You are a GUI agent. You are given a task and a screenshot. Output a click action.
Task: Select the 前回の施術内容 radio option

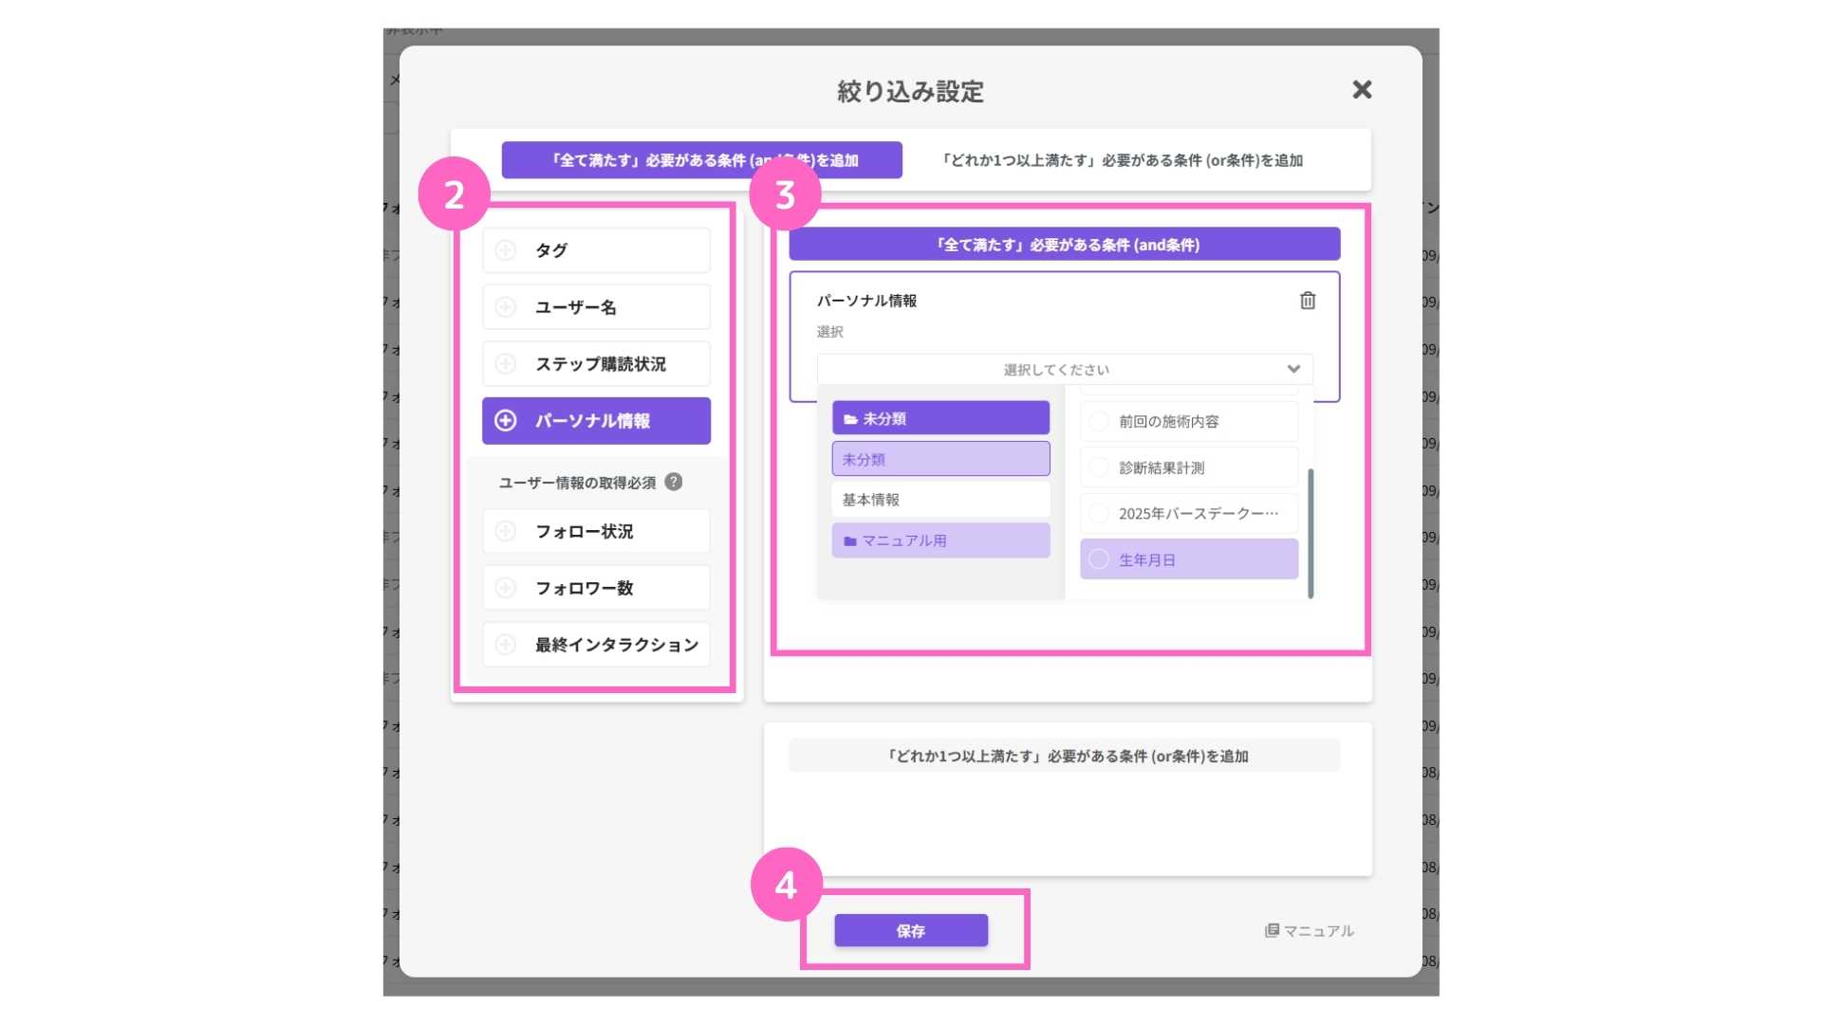(1099, 421)
